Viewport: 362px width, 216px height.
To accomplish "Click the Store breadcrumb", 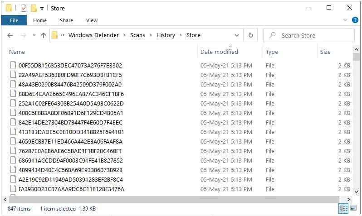I will [x=193, y=35].
